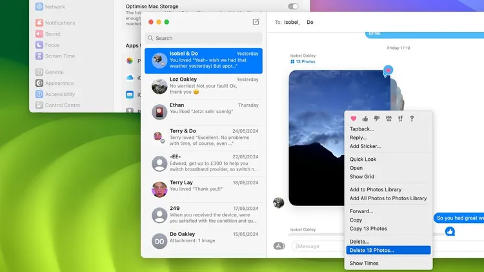Viewport: 484px width, 272px height.
Task: Click the heart tapback icon in context menu
Action: [354, 118]
